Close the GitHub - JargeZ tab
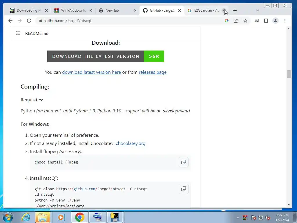This screenshot has width=297, height=223. pos(180,10)
